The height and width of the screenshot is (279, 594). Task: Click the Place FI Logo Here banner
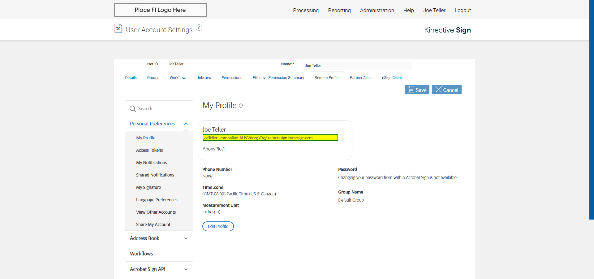pos(160,10)
